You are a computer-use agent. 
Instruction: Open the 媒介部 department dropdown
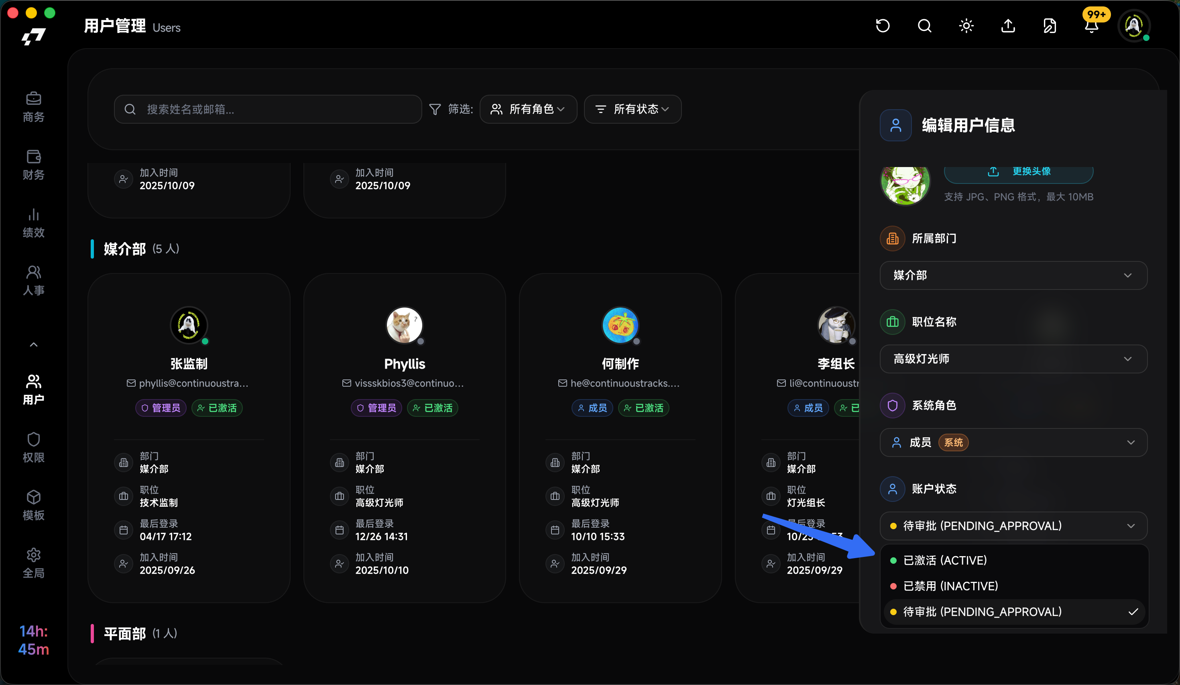[x=1013, y=275]
